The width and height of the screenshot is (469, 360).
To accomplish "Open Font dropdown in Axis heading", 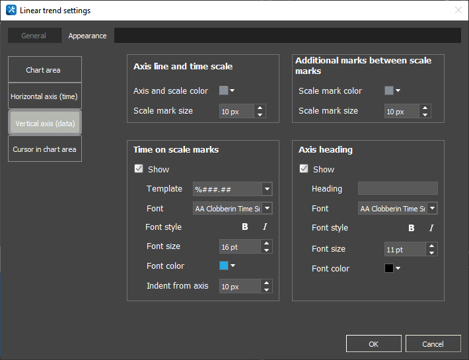I will click(x=431, y=209).
